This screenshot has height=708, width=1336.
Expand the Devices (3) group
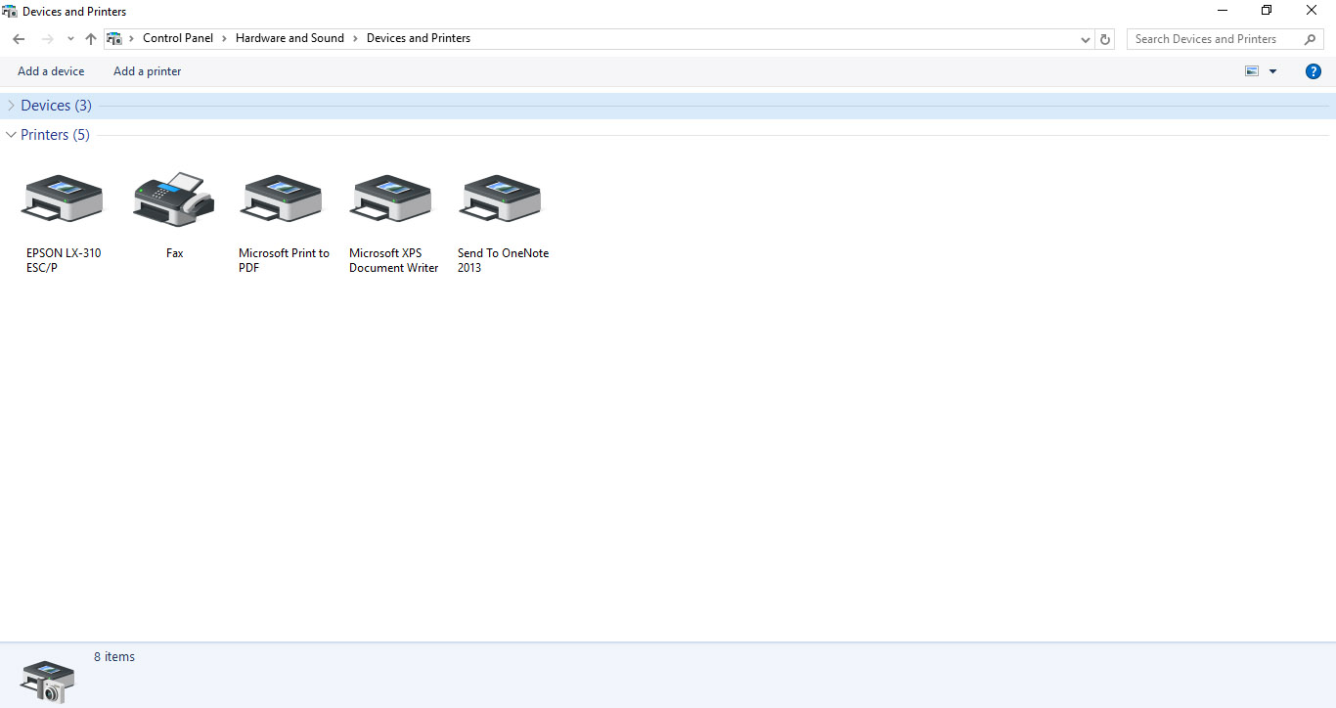point(11,106)
